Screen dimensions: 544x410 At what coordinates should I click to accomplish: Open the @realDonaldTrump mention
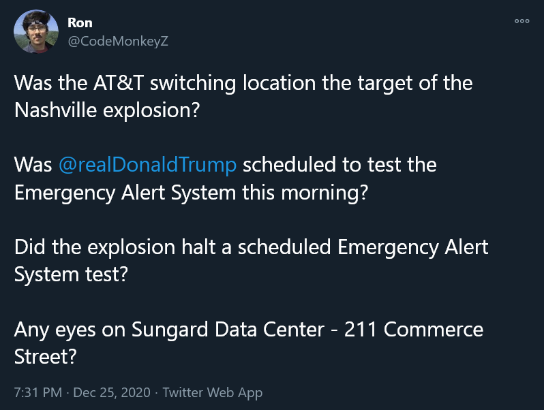[148, 165]
